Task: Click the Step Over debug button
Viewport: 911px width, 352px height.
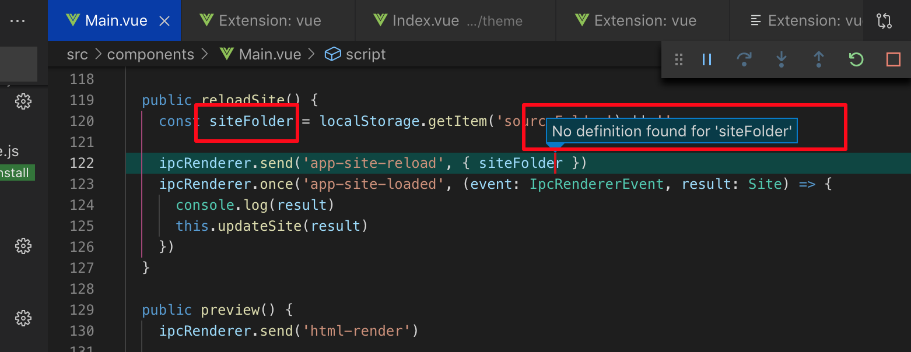Action: [x=744, y=59]
